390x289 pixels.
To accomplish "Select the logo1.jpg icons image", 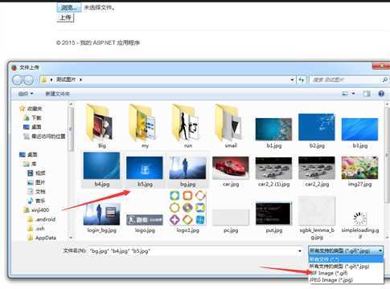I will pos(188,211).
